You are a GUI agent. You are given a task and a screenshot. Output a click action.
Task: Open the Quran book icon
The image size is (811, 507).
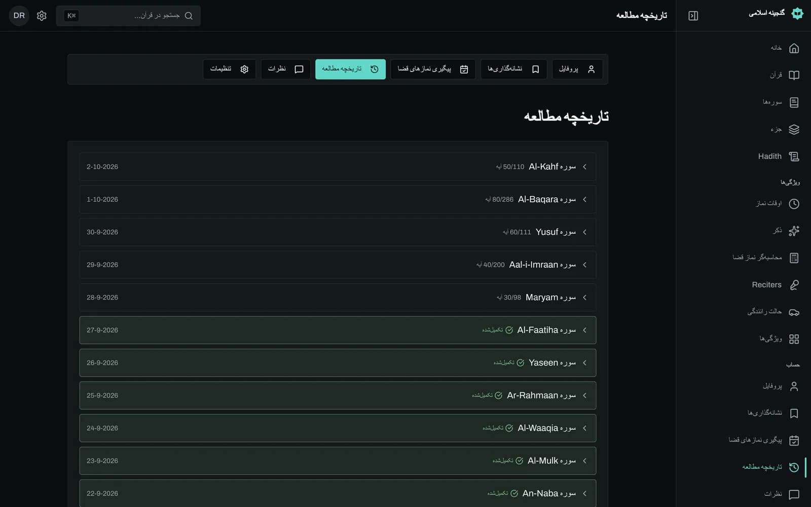coord(794,75)
